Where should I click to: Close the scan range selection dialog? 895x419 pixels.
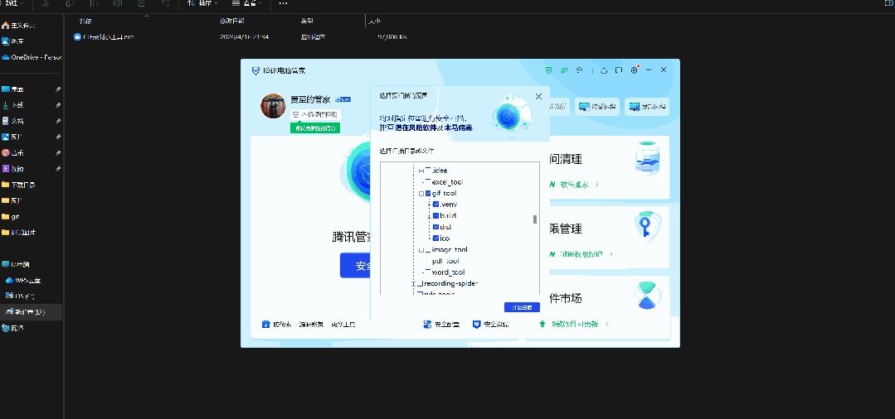[538, 96]
